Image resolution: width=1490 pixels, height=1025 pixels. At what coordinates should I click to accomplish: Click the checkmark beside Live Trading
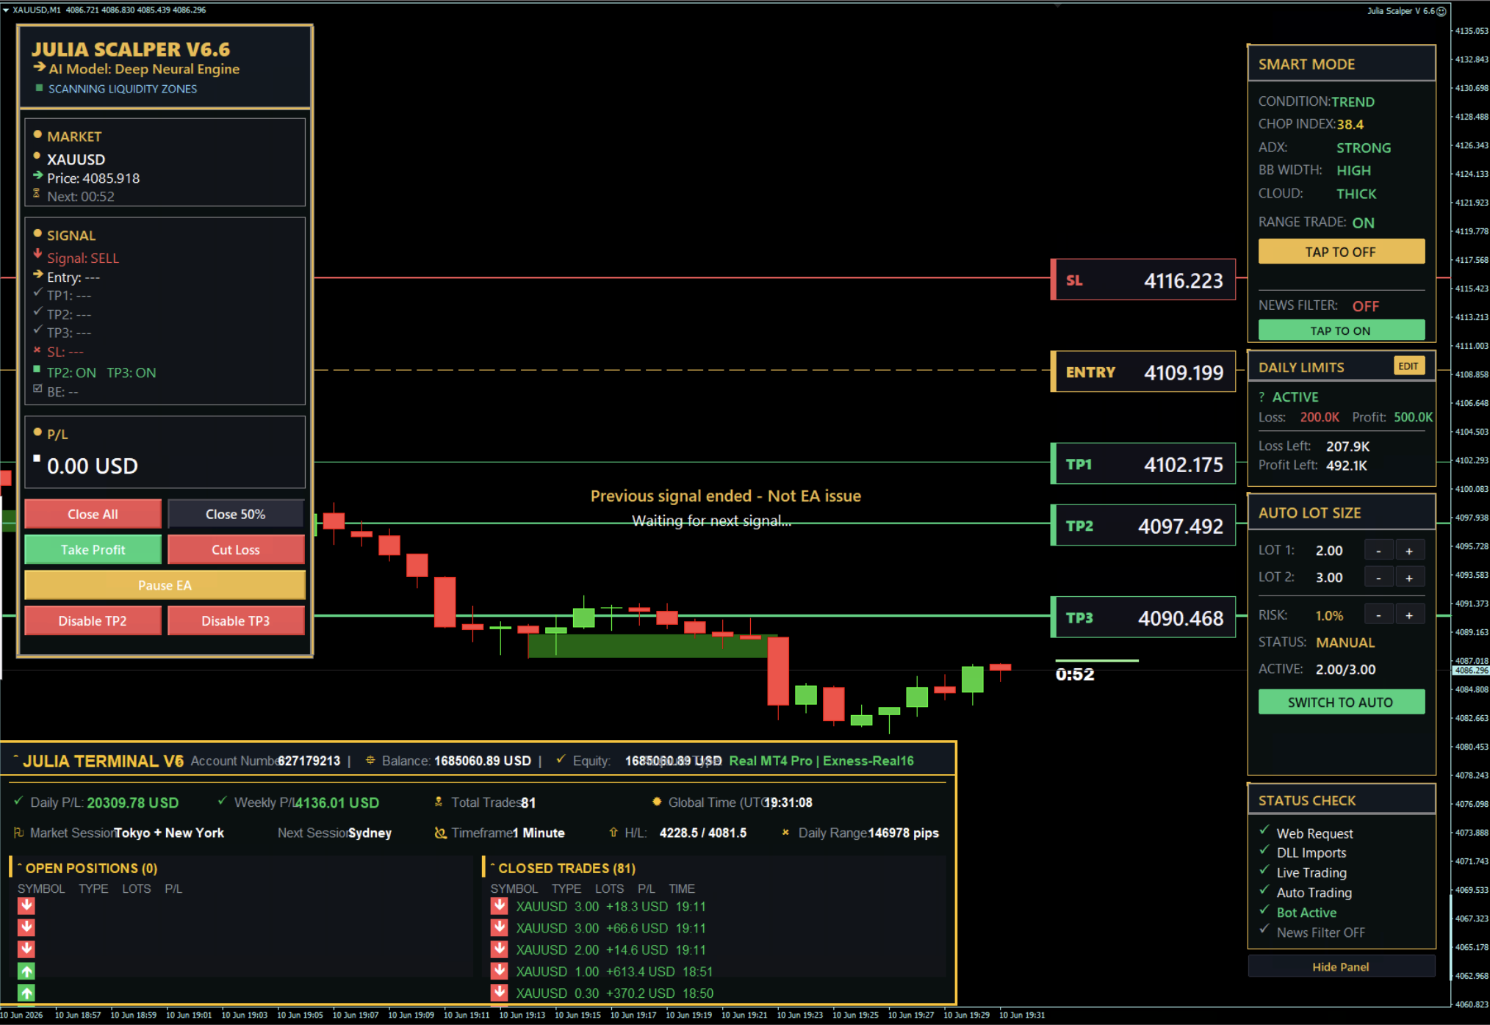pos(1264,869)
